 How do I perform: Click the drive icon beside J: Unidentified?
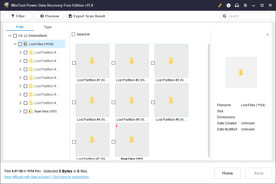[20, 35]
